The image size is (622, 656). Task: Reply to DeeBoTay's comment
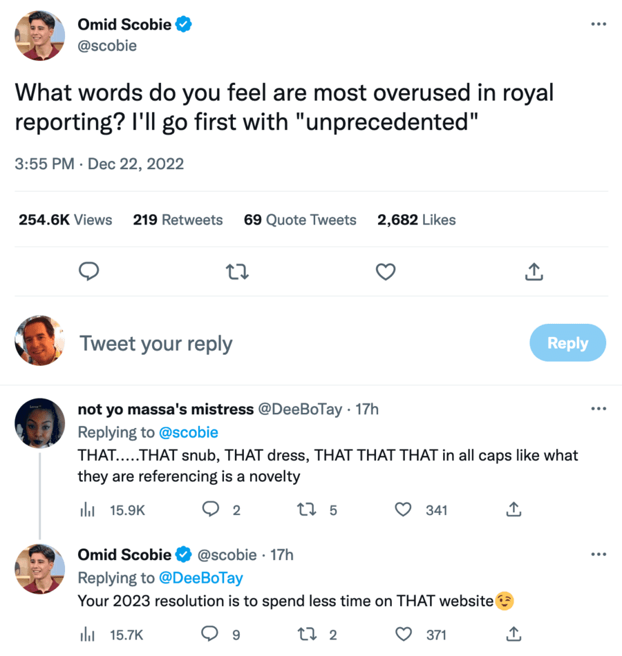click(211, 510)
